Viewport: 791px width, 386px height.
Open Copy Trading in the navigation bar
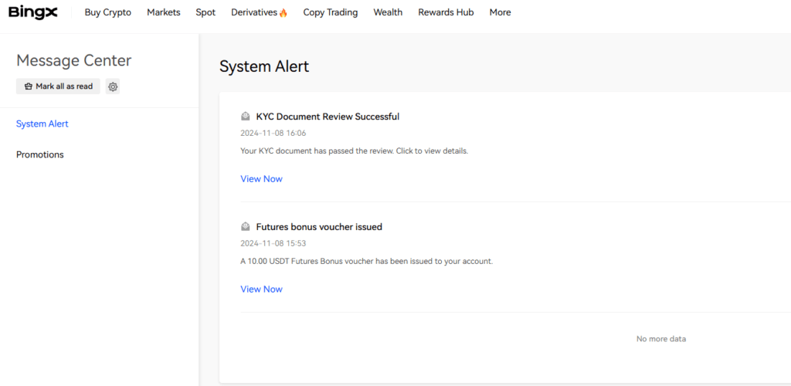point(331,12)
